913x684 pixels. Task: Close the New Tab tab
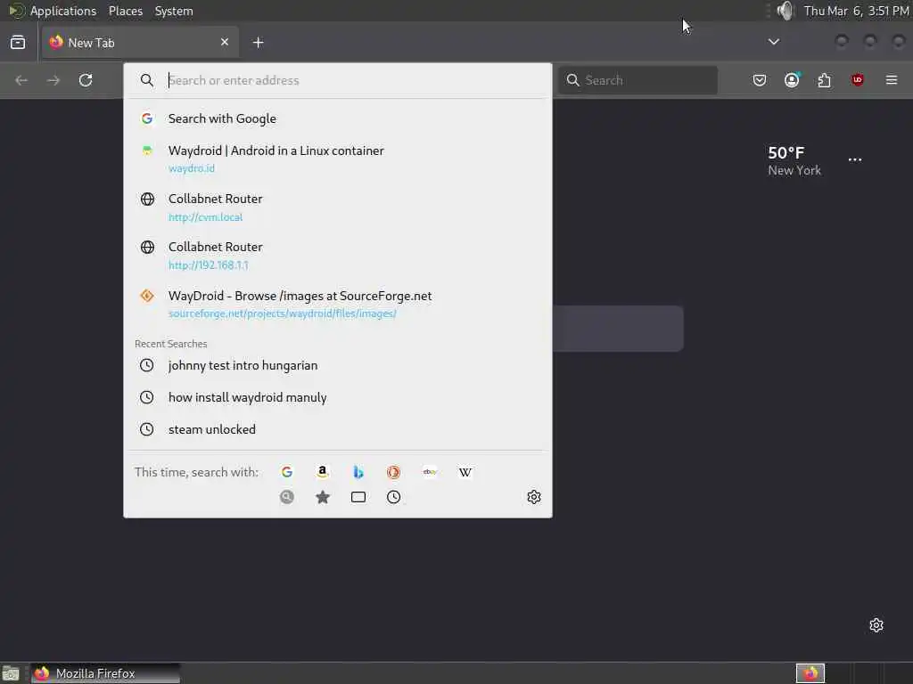coord(225,42)
